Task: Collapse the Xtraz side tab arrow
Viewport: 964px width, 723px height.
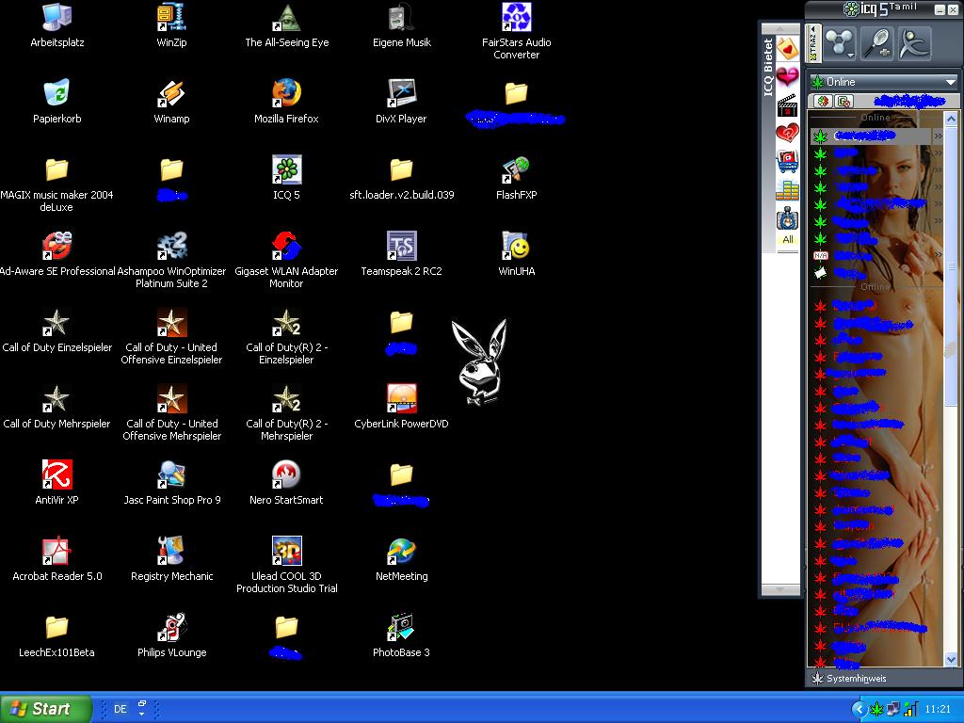Action: 813,30
